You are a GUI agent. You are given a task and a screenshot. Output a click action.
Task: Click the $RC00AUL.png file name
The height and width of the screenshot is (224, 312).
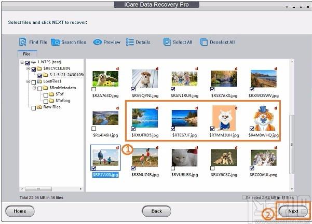click(263, 175)
